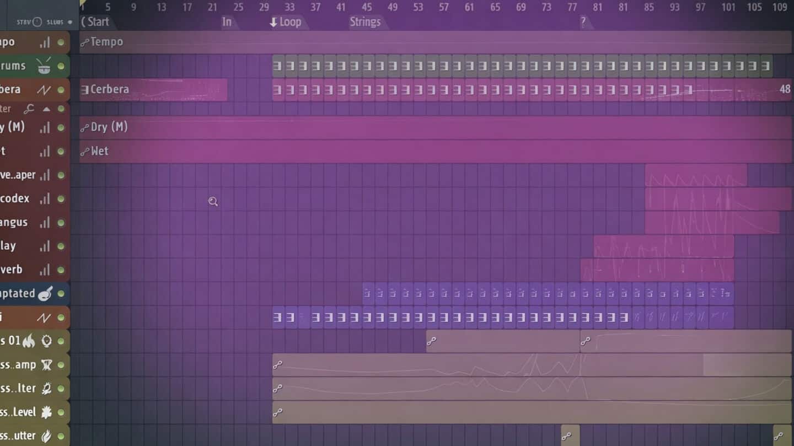Click the splat icon on the ss..Level track

(46, 412)
